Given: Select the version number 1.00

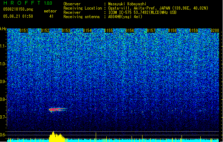Looking at the screenshot, I should pyautogui.click(x=48, y=3).
